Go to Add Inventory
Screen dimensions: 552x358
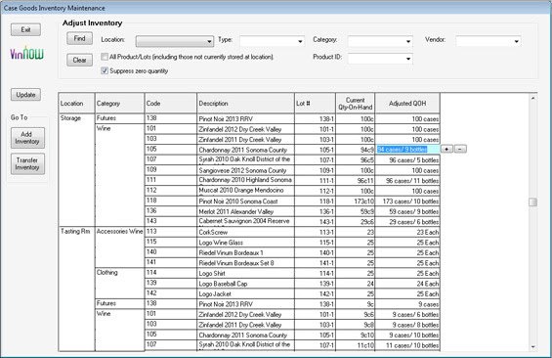(x=27, y=138)
